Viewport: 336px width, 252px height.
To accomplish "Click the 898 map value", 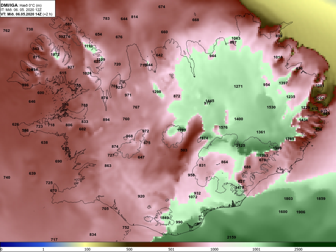I will coord(279,36).
